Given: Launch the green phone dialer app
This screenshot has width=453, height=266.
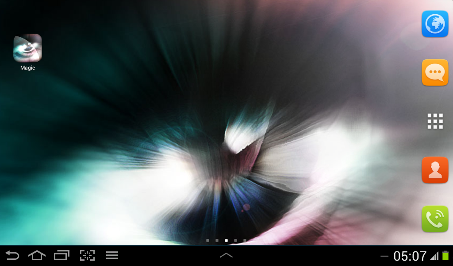Looking at the screenshot, I should point(435,219).
